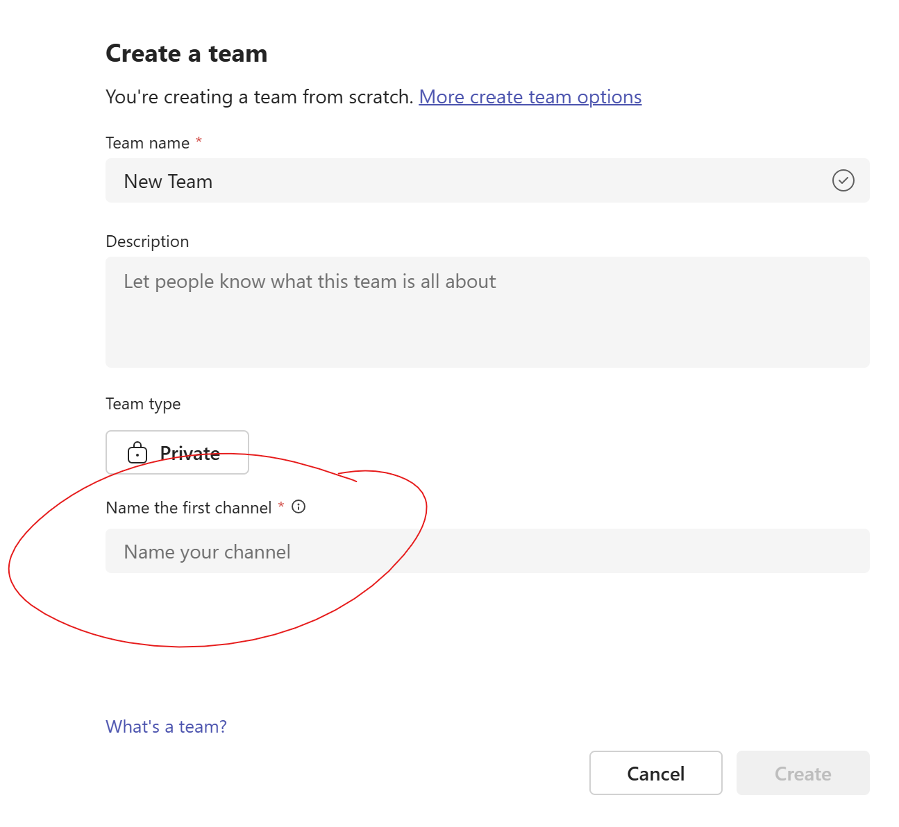Open the Private team type dropdown
This screenshot has width=899, height=827.
(177, 452)
